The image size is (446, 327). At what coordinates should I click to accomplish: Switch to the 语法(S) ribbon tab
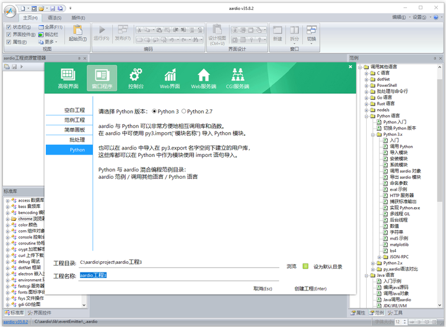55,17
